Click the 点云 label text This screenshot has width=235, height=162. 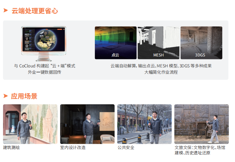tap(116, 55)
